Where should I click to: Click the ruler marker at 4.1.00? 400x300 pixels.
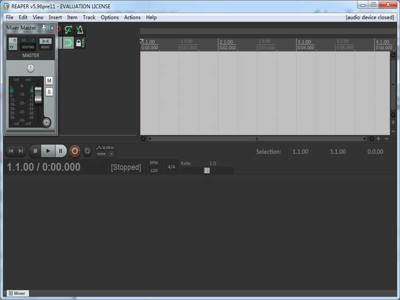tap(382, 42)
